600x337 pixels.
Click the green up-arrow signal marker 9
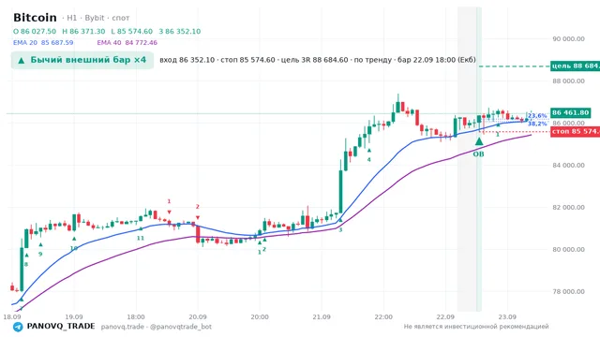click(40, 244)
